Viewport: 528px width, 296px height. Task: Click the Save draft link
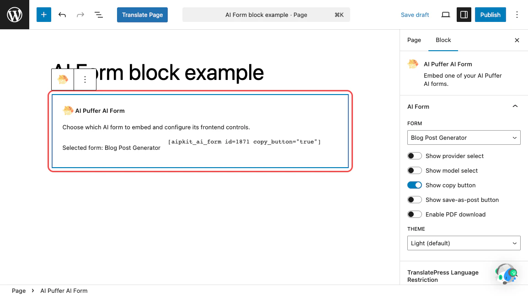coord(415,14)
